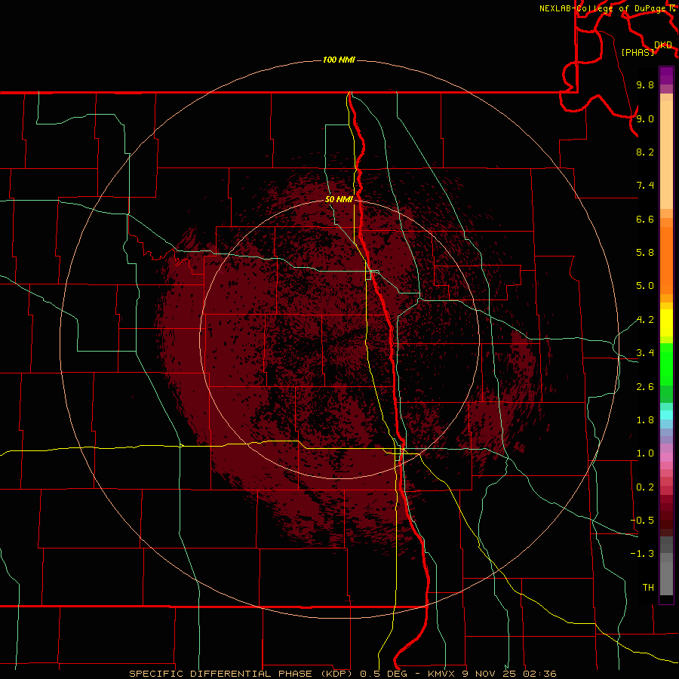Click the 100 NMI range ring label
679x679 pixels.
(x=339, y=60)
